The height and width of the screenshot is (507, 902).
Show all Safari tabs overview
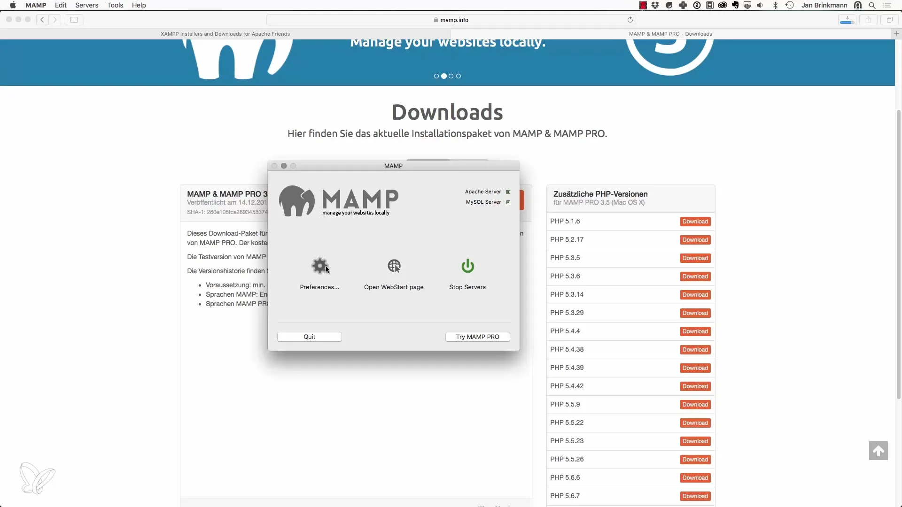889,20
